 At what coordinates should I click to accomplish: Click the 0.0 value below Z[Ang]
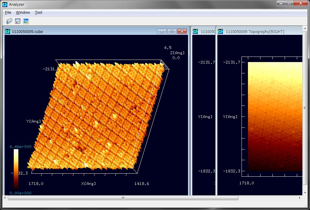coord(176,58)
